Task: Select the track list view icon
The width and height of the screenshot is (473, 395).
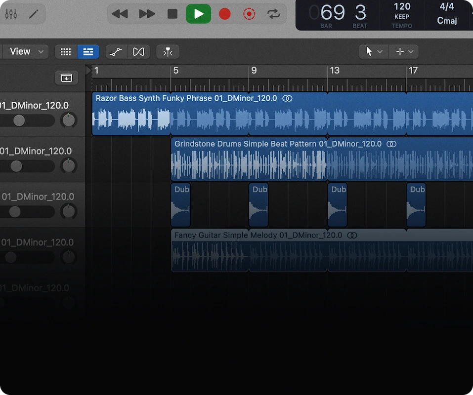Action: [88, 51]
